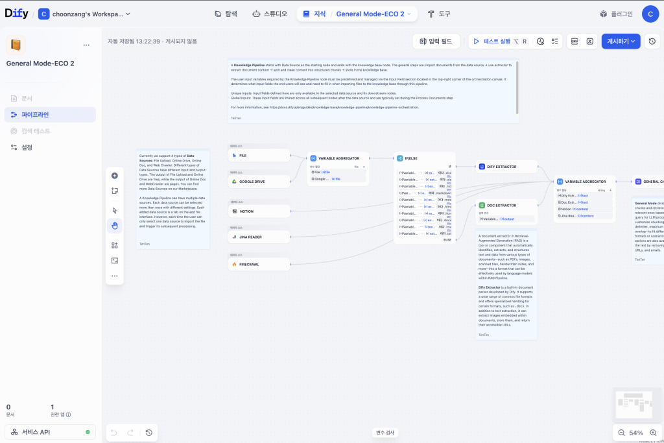664x443 pixels.
Task: Open the checklist icon in the toolbar
Action: (x=554, y=42)
